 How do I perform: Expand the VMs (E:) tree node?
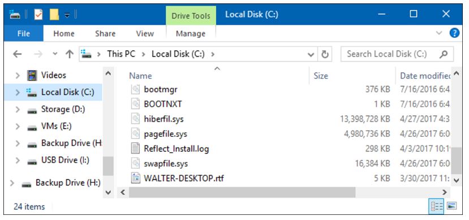pos(18,127)
